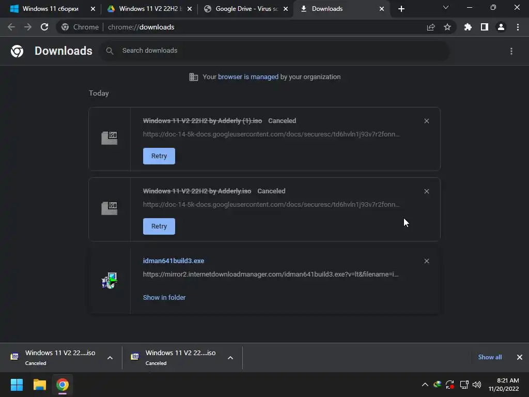Retry the Adderly (1).iso download
This screenshot has height=397, width=529.
tap(159, 156)
